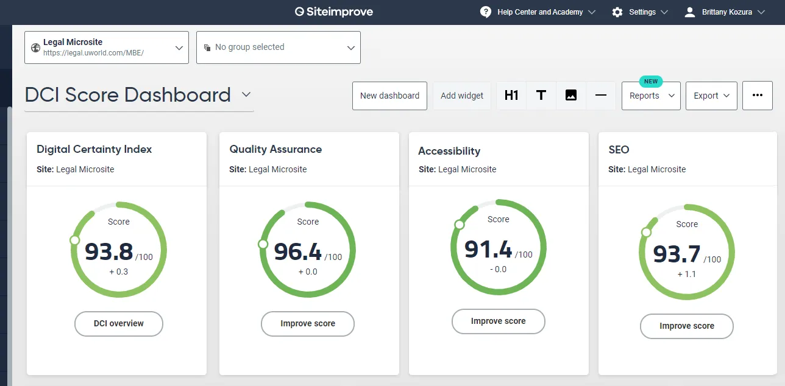Click the https://legal.uworld.com/MBE/ URL text
785x386 pixels.
point(93,53)
